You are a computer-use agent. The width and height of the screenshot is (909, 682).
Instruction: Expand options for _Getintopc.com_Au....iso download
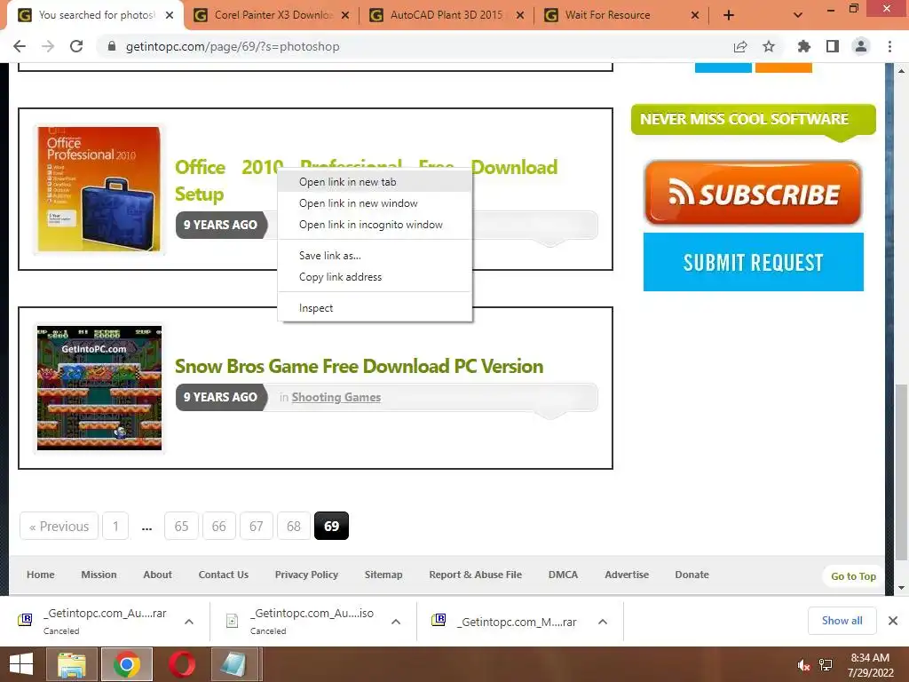[396, 622]
